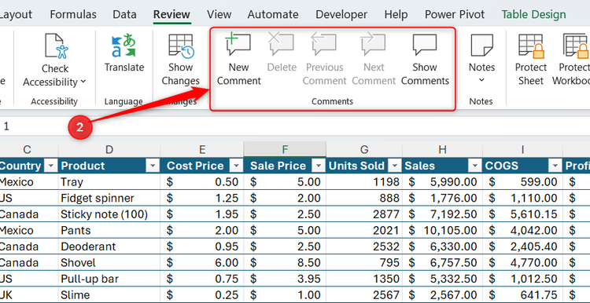Select Sale Price cell 8.50
This screenshot has width=590, height=303.
(285, 262)
